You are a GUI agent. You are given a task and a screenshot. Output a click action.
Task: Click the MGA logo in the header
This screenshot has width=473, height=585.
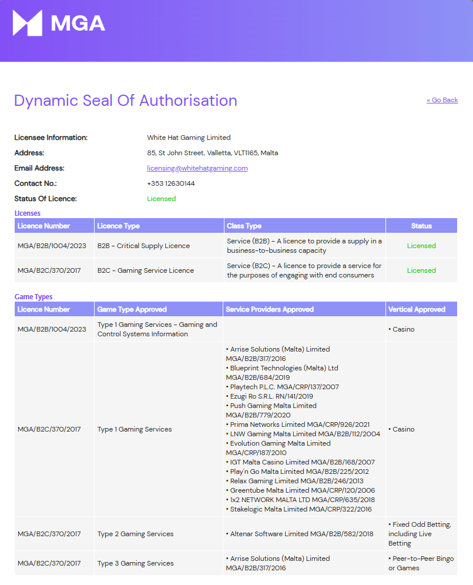coord(59,23)
